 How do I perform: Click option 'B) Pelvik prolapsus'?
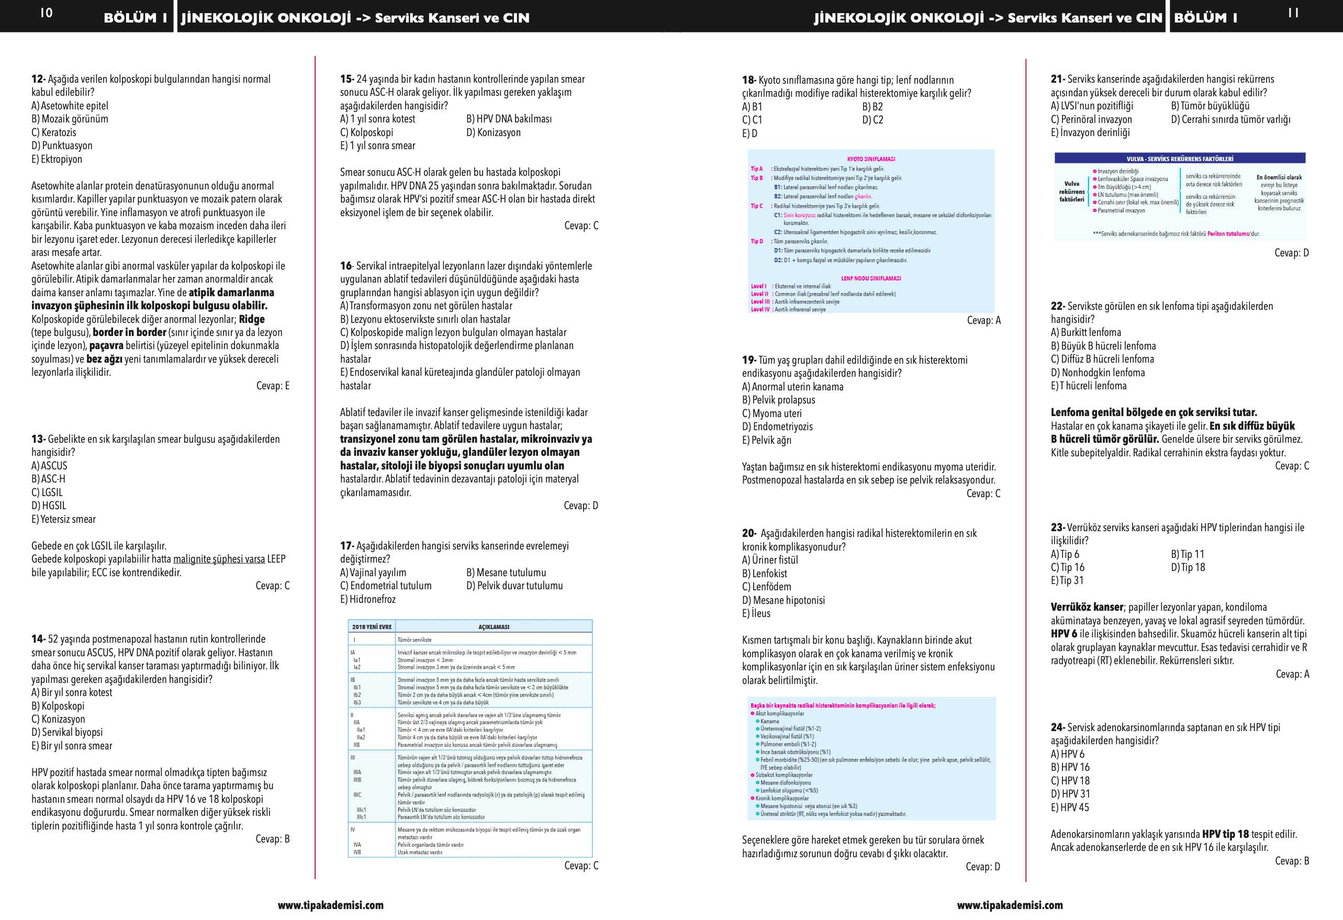(779, 400)
